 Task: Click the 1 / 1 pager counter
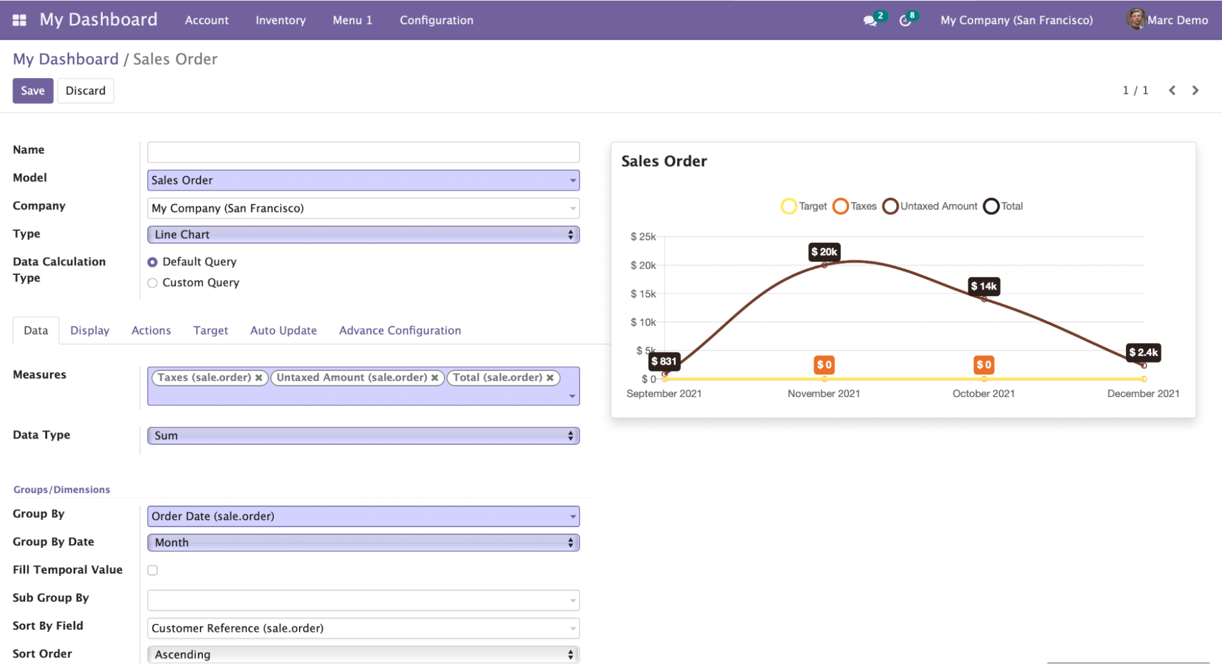[x=1135, y=90]
